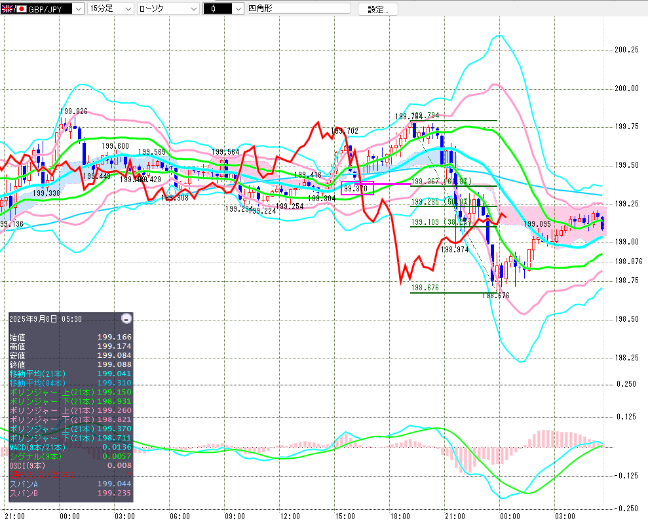Click the 12:00 time axis label
648x523 pixels.
pyautogui.click(x=290, y=516)
